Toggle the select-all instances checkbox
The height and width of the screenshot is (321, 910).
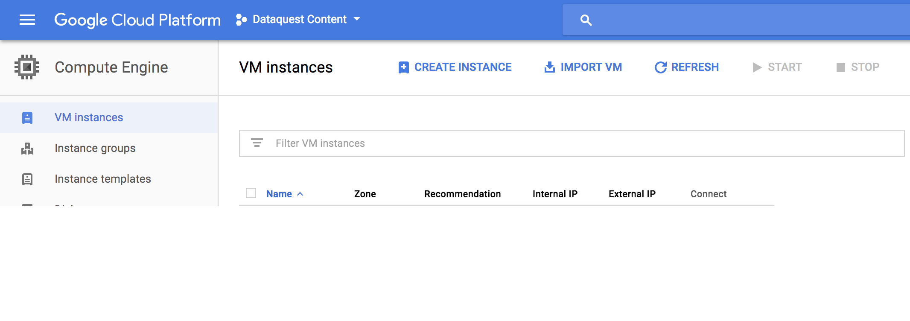pyautogui.click(x=251, y=193)
